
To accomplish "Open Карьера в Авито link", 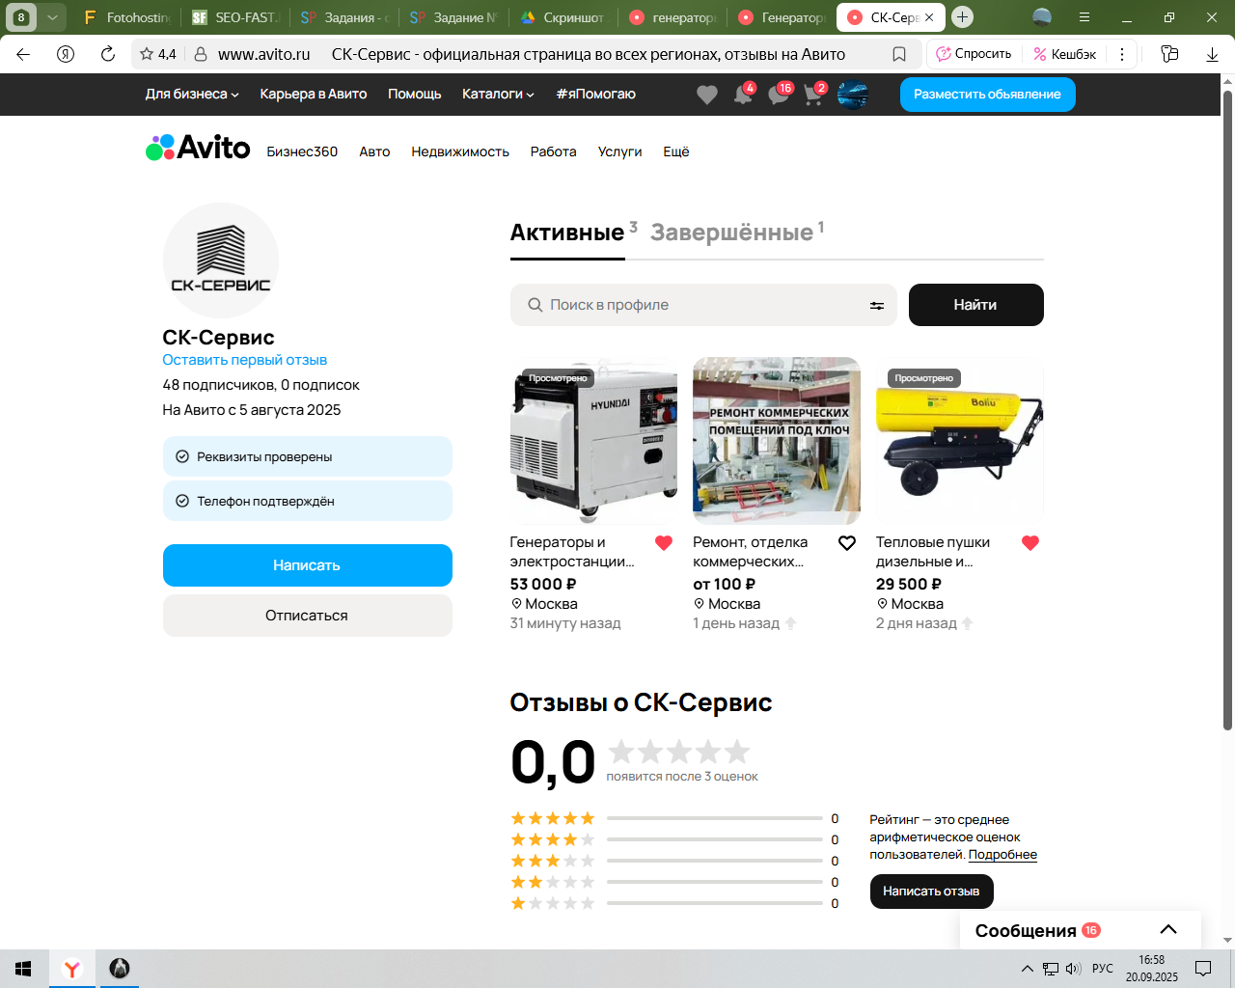I will point(314,95).
